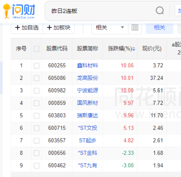Click the price 37.24 cell
The image size is (181, 177).
[157, 78]
